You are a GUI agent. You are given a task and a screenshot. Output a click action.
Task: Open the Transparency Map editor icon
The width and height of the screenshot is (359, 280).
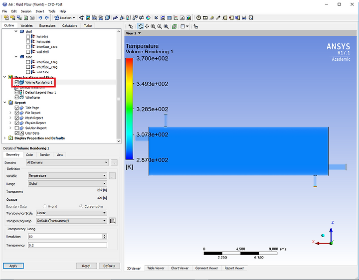pos(112,221)
